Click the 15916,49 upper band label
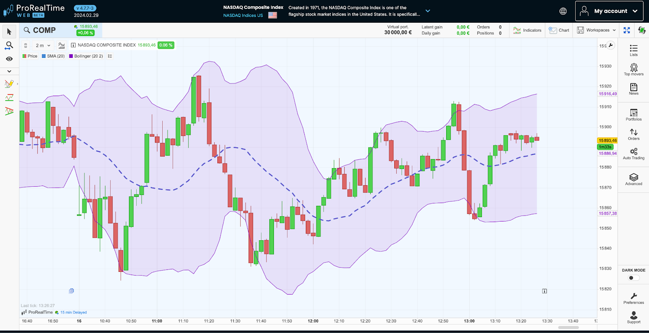649x333 pixels. tap(608, 94)
